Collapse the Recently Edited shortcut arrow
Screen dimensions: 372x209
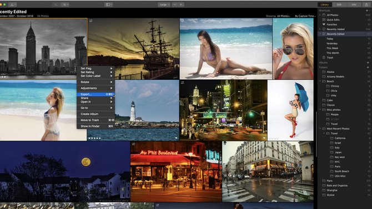click(x=320, y=34)
